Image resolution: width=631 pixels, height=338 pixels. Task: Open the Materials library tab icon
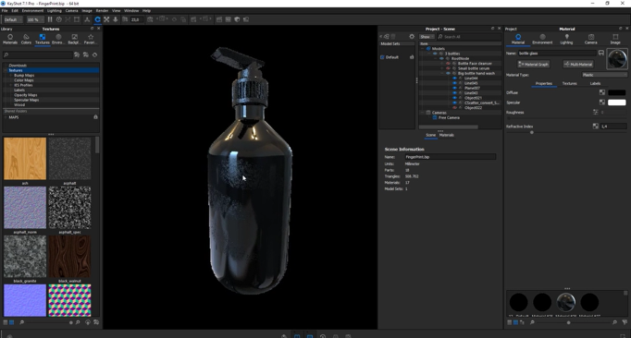coord(10,37)
